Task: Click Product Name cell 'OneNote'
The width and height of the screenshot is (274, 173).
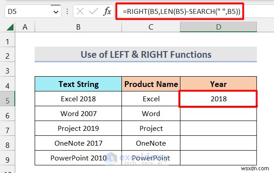Action: tap(151, 143)
